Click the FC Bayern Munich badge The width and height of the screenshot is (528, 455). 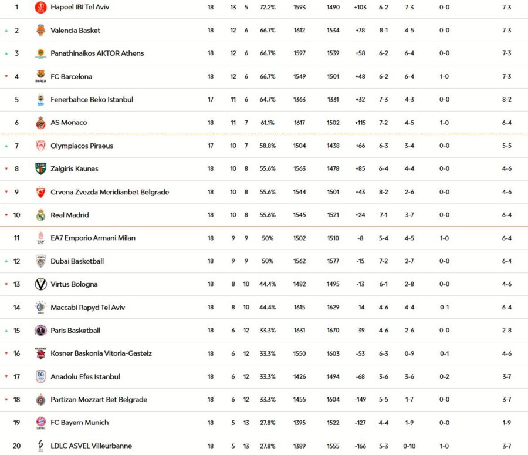point(40,422)
